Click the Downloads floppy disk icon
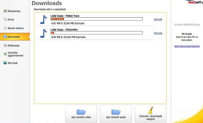 click(5, 36)
